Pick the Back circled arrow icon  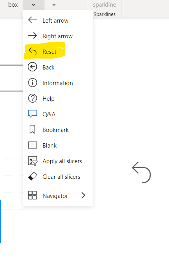32,67
